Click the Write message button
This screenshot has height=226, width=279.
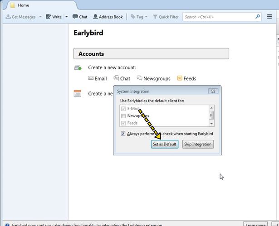(x=54, y=17)
